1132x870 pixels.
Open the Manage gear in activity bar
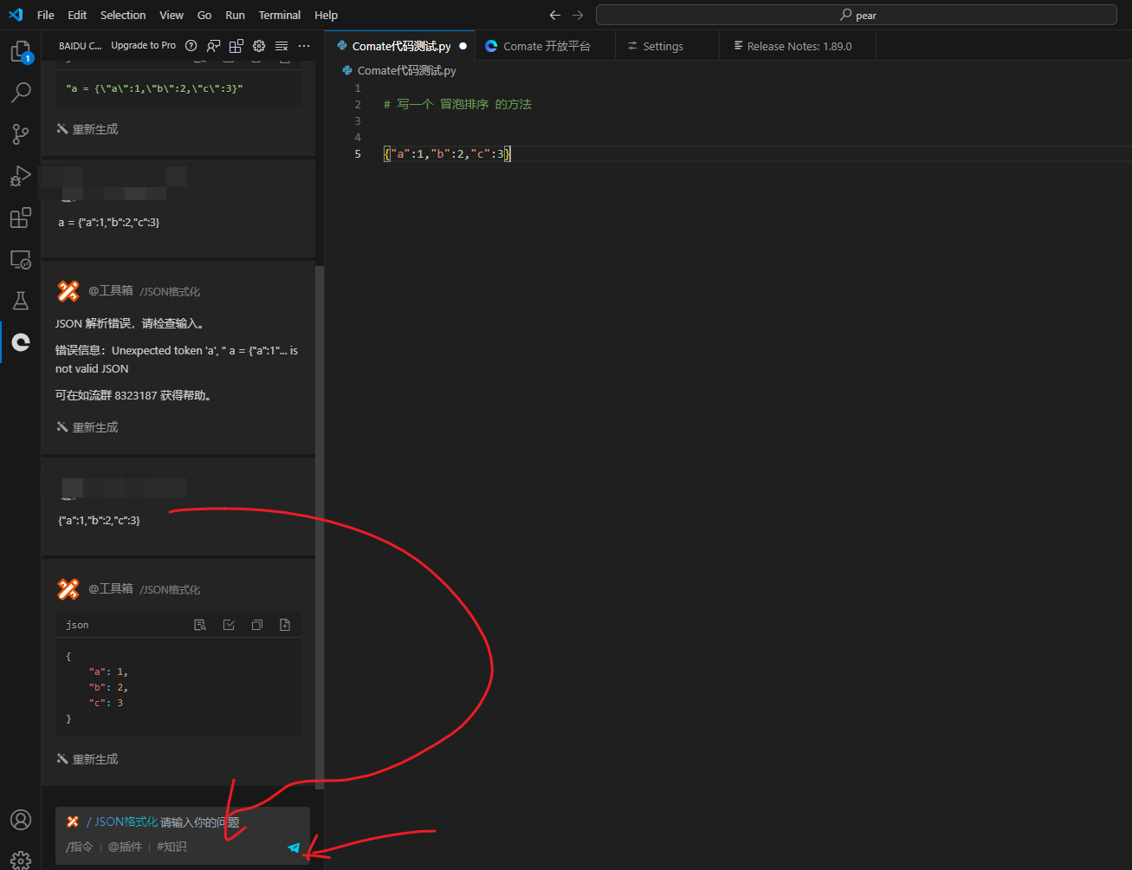pyautogui.click(x=21, y=860)
